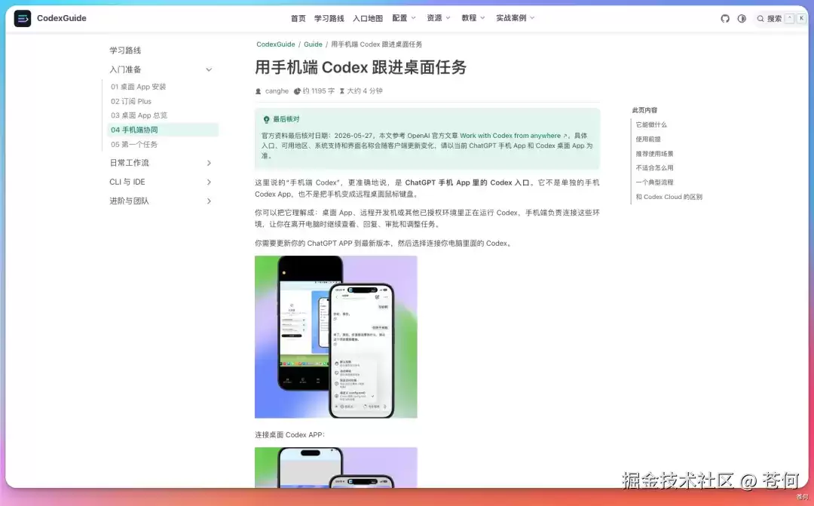Open 入口地图 in the navbar
814x506 pixels.
[x=368, y=18]
